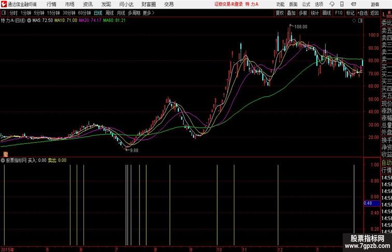Switch to the 15分钟 period tab
This screenshot has width=392, height=252.
click(53, 13)
